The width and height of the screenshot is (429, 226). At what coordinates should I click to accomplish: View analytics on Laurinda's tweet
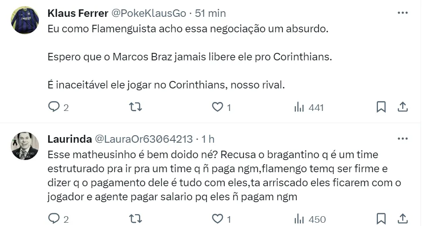[x=299, y=219]
